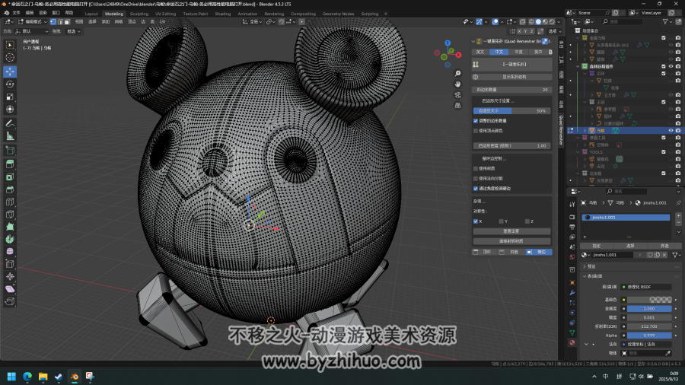The height and width of the screenshot is (385, 685).
Task: Collapse the Quad Remesher panel header
Action: [x=473, y=42]
